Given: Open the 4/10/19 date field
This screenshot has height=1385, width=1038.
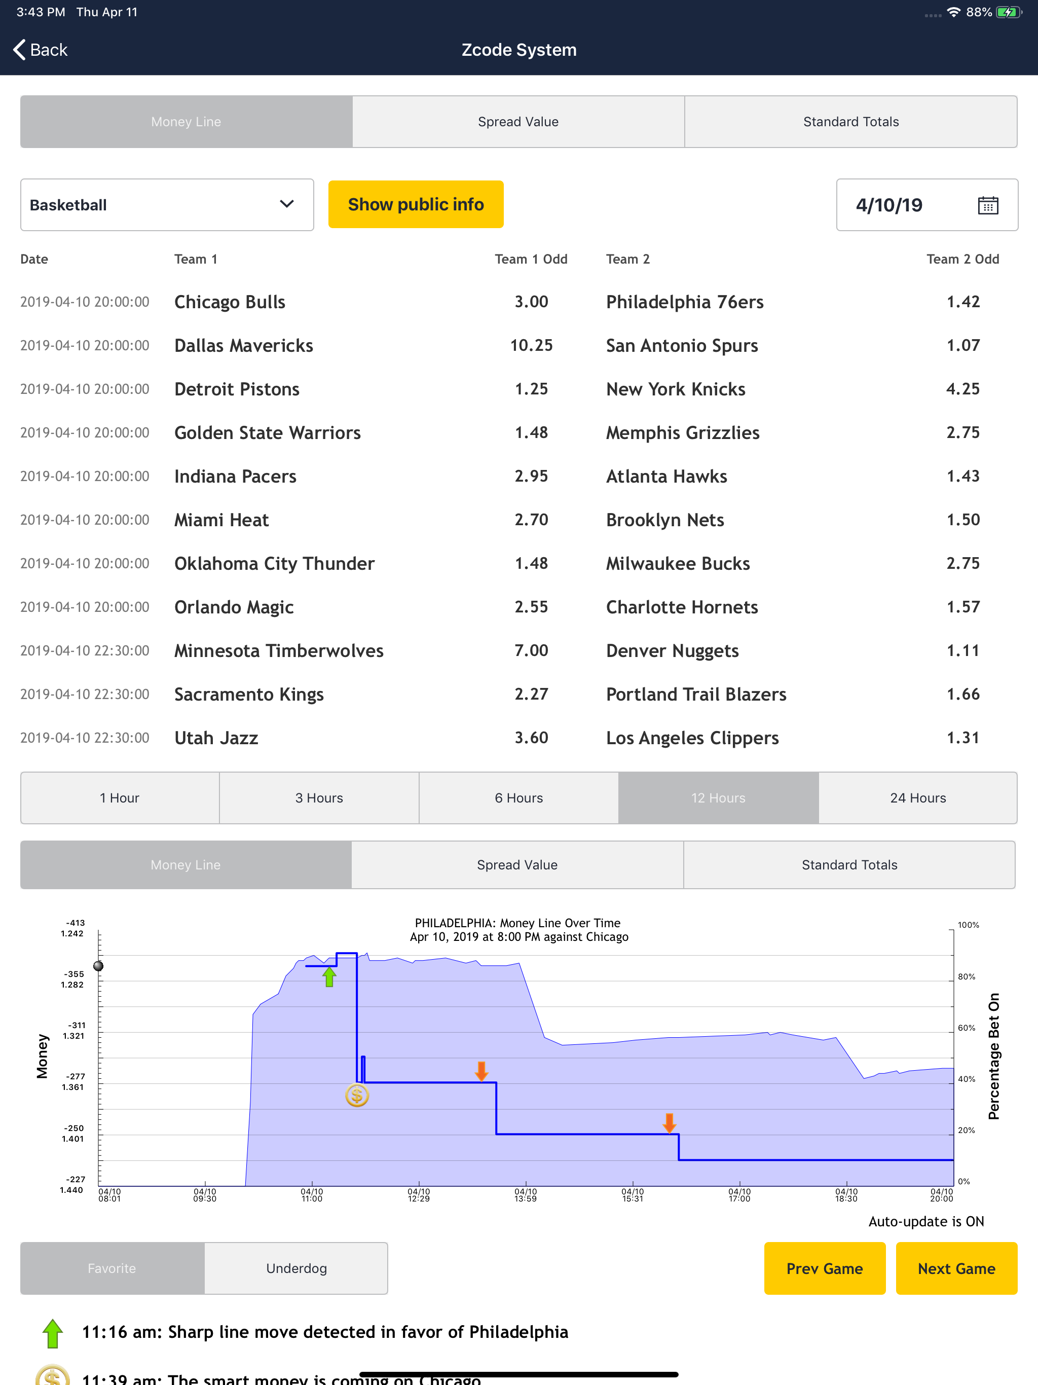Looking at the screenshot, I should click(x=926, y=205).
